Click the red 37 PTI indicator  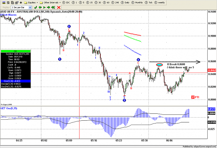click(x=195, y=97)
